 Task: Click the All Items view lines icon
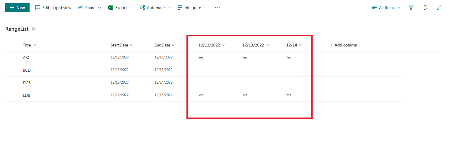374,8
